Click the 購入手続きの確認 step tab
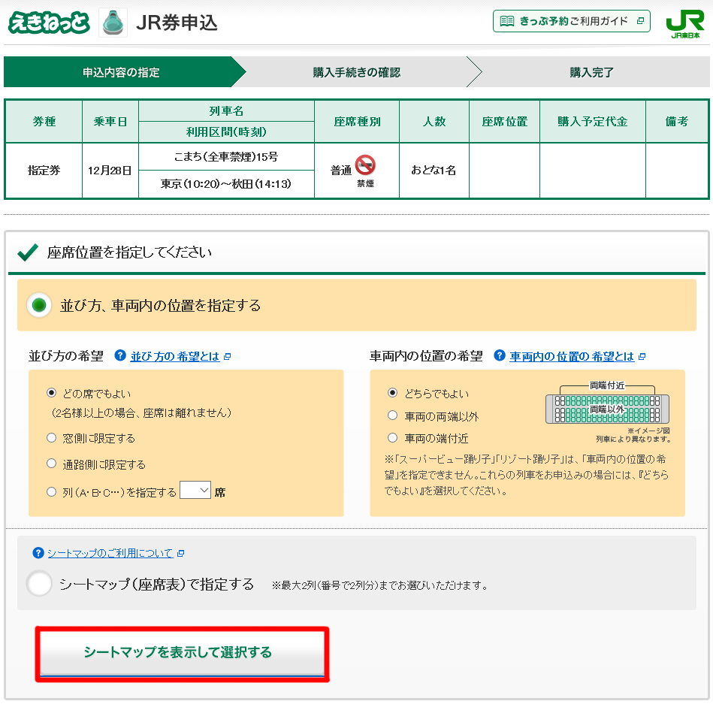Screen dimensions: 713x704 pos(356,72)
